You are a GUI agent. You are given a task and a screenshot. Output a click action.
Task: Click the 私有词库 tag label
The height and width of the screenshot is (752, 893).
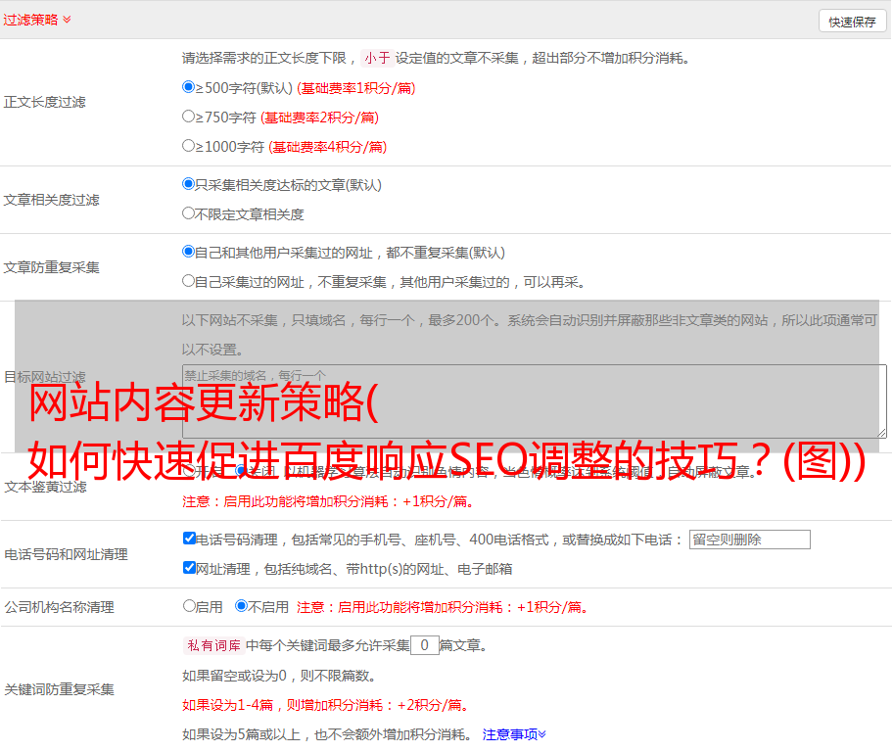click(x=212, y=645)
